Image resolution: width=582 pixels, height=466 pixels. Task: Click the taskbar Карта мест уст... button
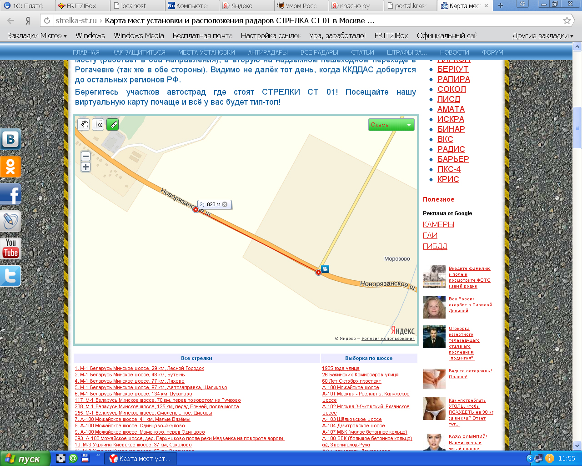click(140, 459)
